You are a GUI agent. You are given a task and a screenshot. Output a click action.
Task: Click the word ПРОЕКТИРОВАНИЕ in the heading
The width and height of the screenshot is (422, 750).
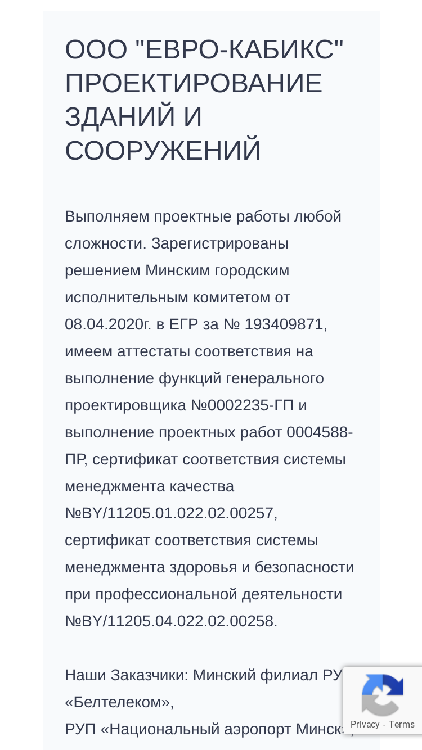coord(194,84)
